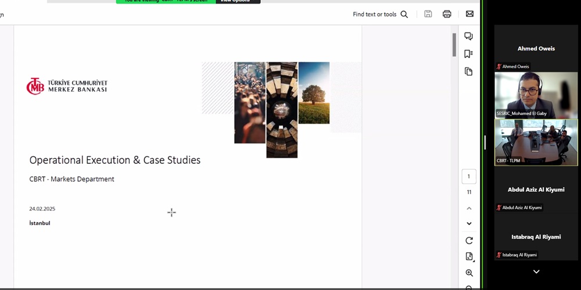Rotate the page with the rotate icon
Viewport: 581px width, 290px height.
469,241
